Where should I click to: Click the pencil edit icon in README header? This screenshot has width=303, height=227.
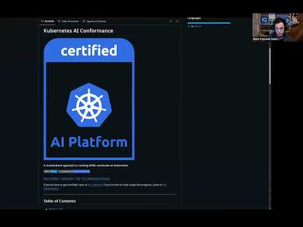click(x=170, y=21)
